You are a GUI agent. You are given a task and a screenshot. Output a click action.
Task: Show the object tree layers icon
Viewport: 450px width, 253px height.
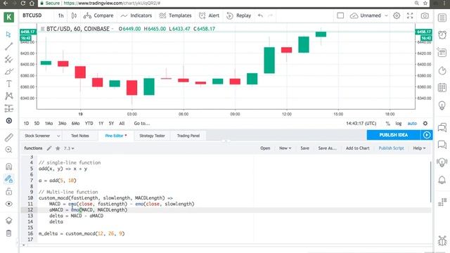pos(8,221)
